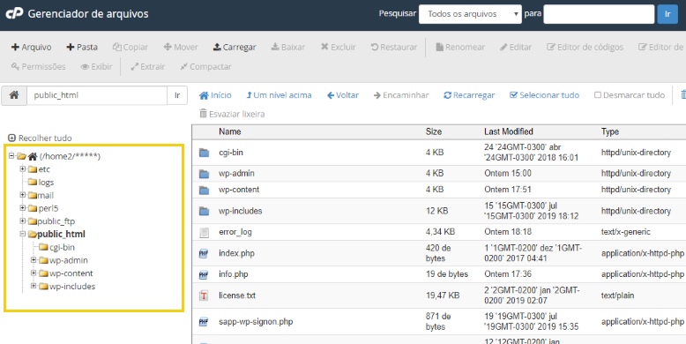Click Recolher tudo to collapse tree
The width and height of the screenshot is (686, 344).
(40, 138)
